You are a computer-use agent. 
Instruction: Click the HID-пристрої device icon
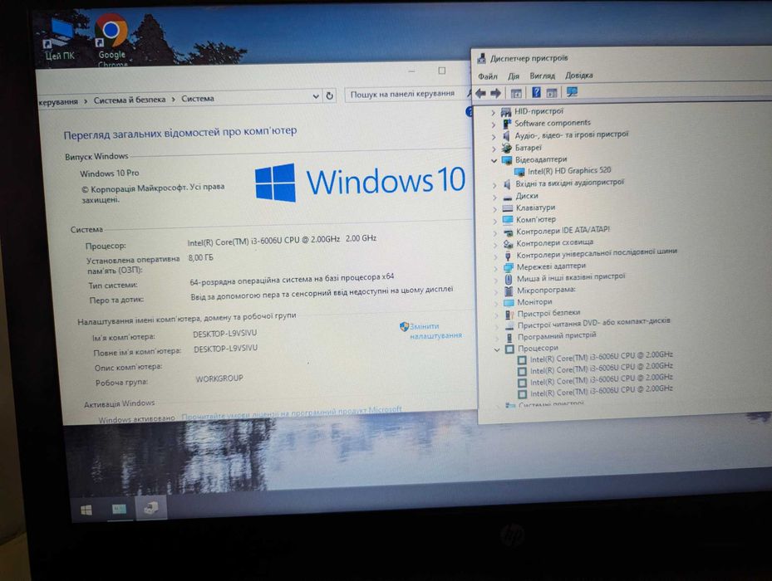point(505,112)
